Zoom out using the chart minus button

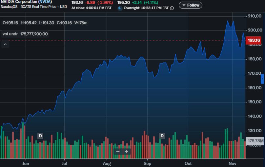118,152
